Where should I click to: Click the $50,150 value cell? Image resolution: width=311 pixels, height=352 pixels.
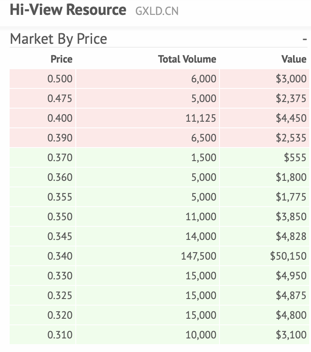(x=288, y=256)
